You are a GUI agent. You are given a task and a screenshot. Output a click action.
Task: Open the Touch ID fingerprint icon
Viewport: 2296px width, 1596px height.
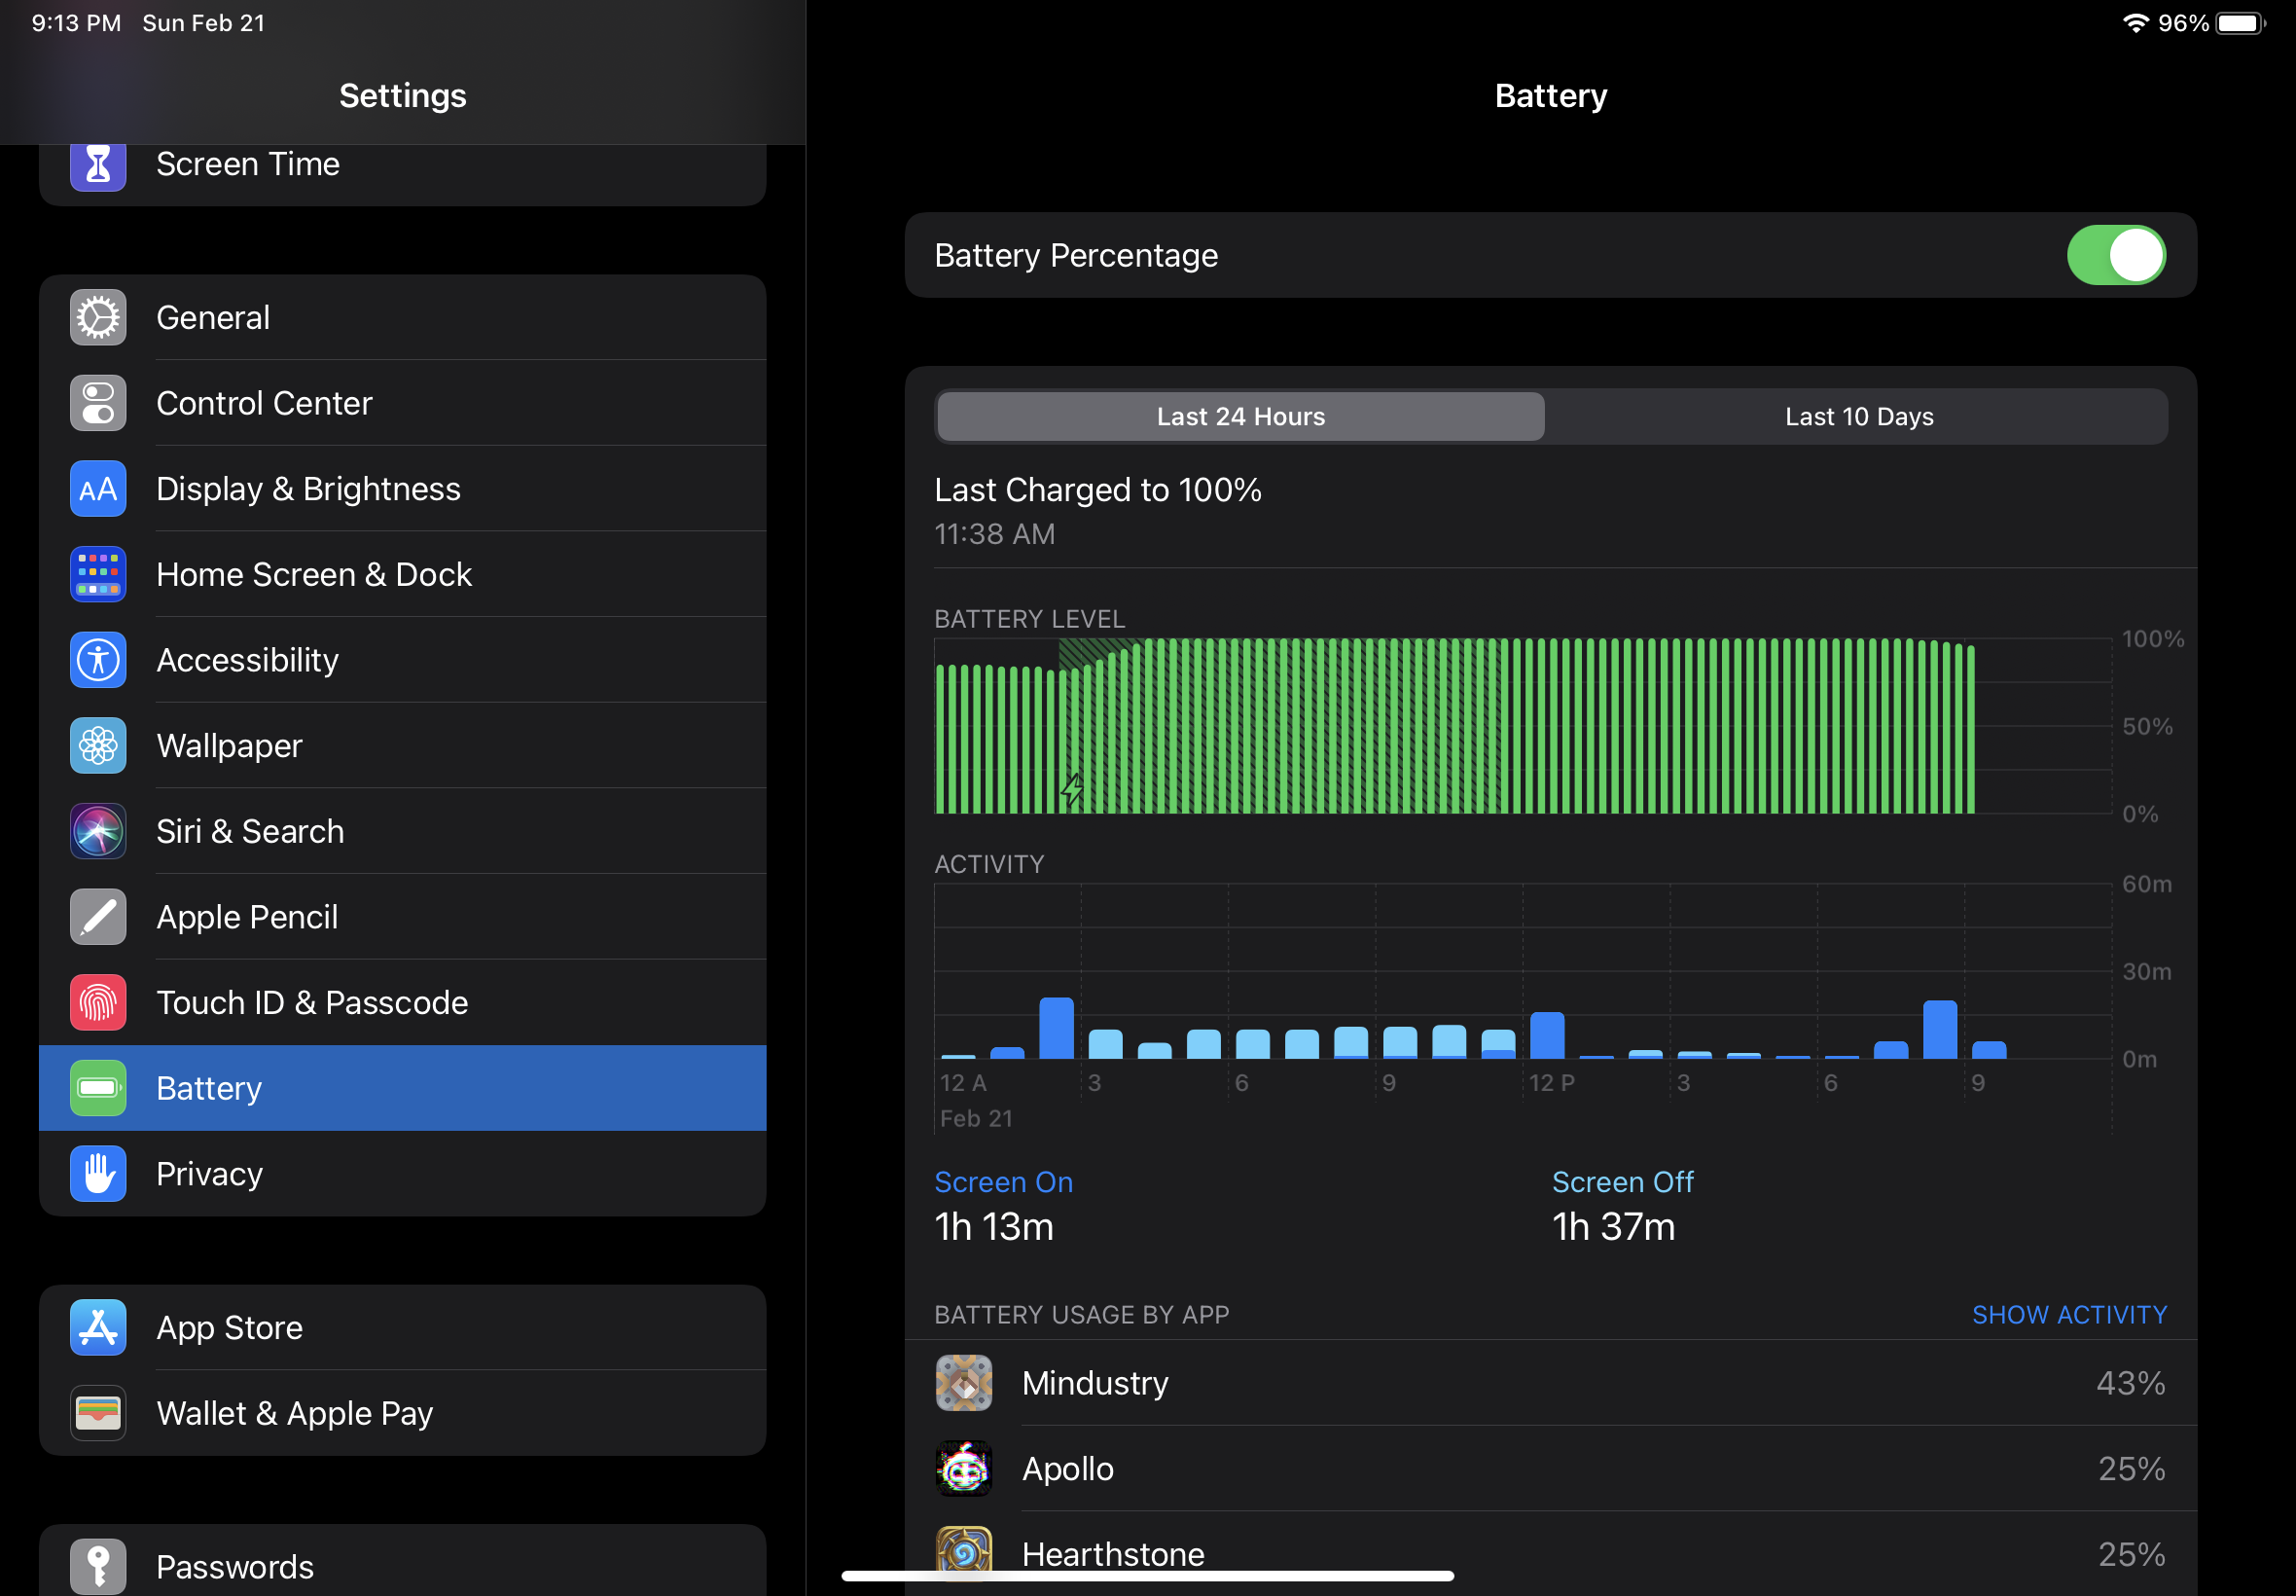pos(98,1003)
